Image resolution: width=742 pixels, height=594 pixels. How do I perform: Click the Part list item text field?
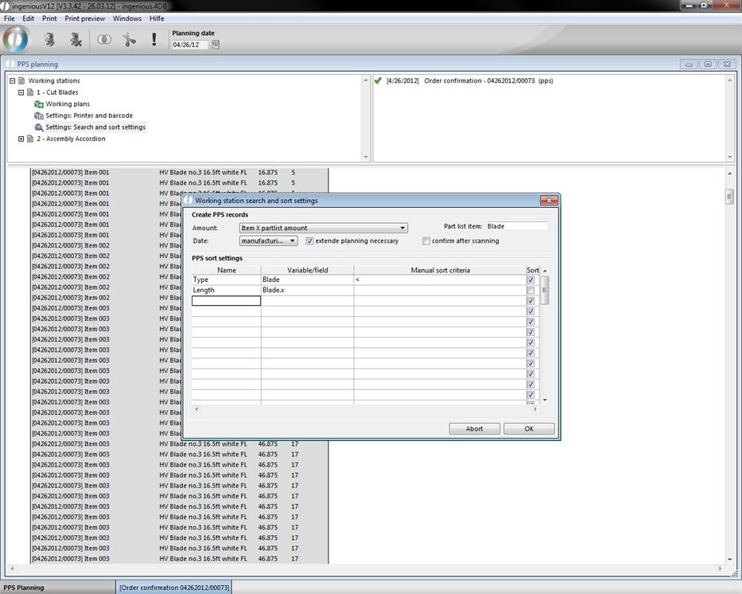point(516,226)
